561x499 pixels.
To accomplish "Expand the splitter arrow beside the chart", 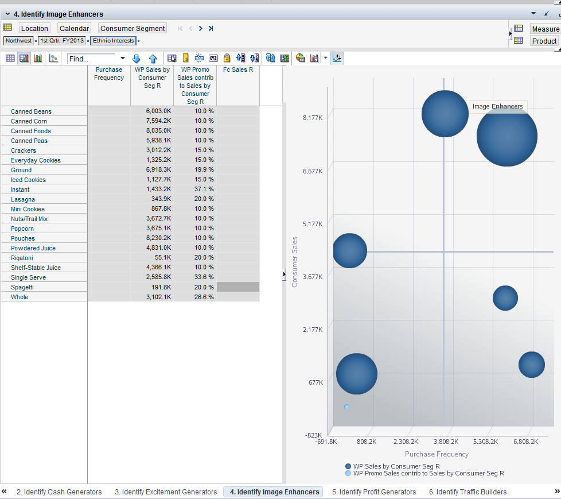I will tap(284, 276).
